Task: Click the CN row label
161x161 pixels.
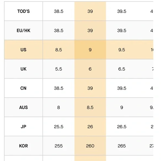Action: [x=24, y=88]
